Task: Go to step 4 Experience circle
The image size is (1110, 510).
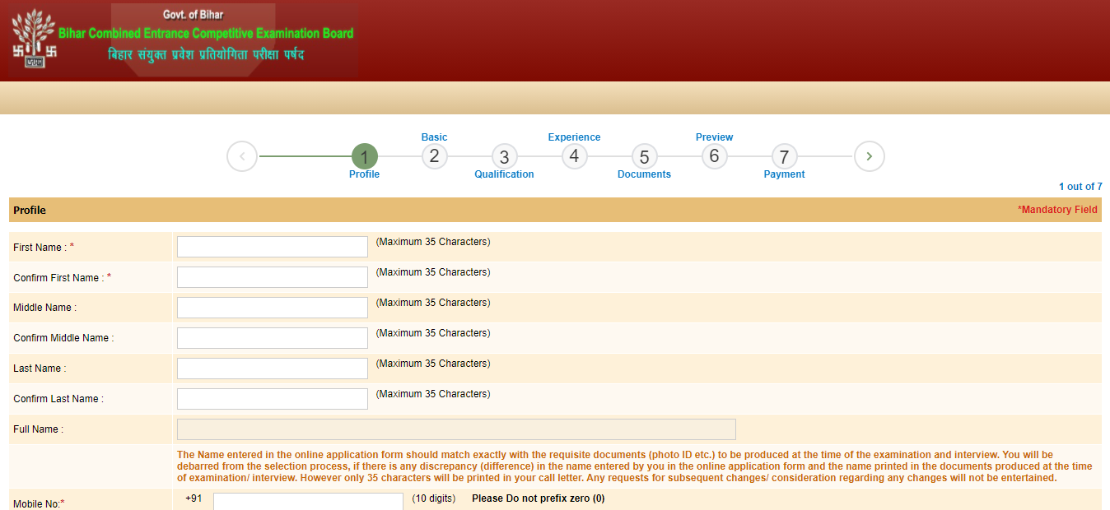Action: (574, 156)
